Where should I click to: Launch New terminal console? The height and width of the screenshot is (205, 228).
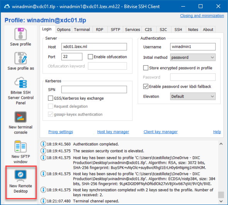click(20, 117)
